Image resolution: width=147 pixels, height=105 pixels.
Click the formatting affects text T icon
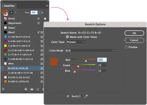click(16, 13)
